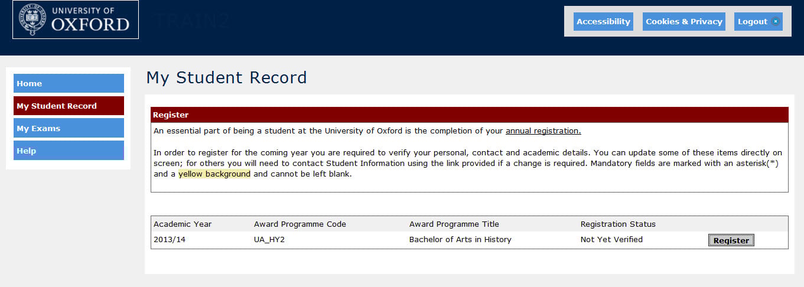Open Cookies & Privacy information
The width and height of the screenshot is (804, 287).
[683, 22]
